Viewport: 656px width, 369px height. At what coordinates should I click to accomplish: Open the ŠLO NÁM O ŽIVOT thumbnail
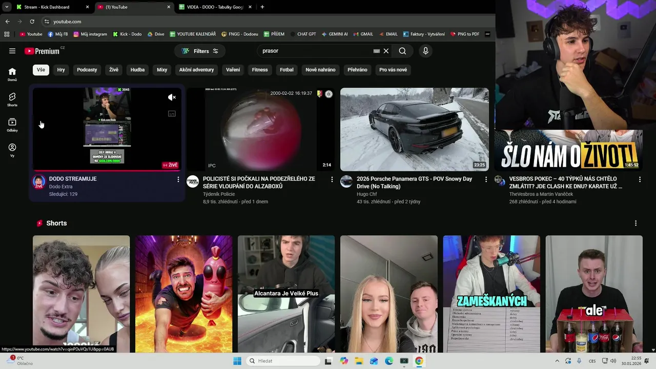tap(568, 150)
